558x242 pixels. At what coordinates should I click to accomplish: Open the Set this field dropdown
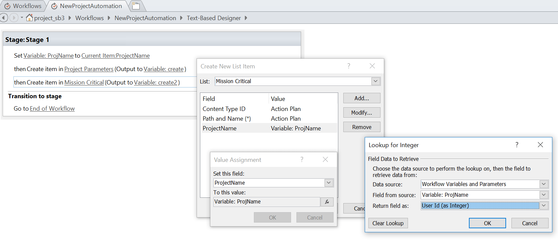pos(329,183)
